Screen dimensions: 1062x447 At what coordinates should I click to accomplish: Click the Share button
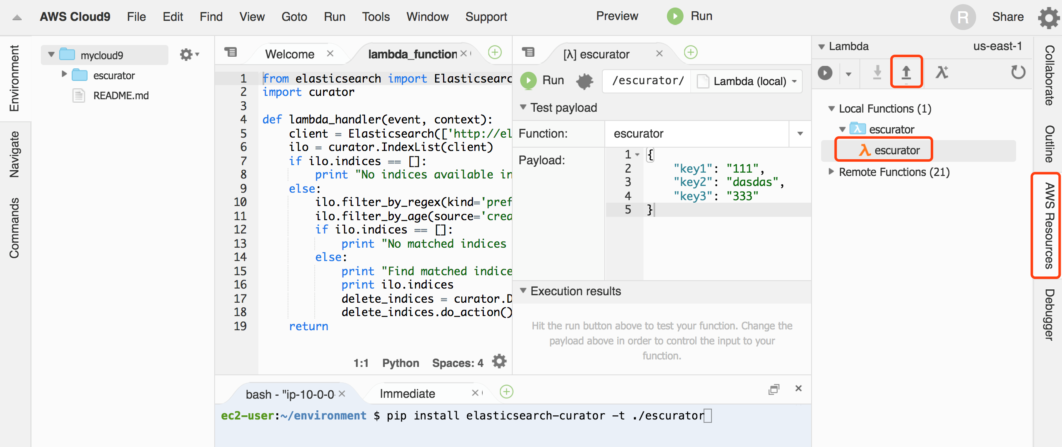[x=1007, y=17]
